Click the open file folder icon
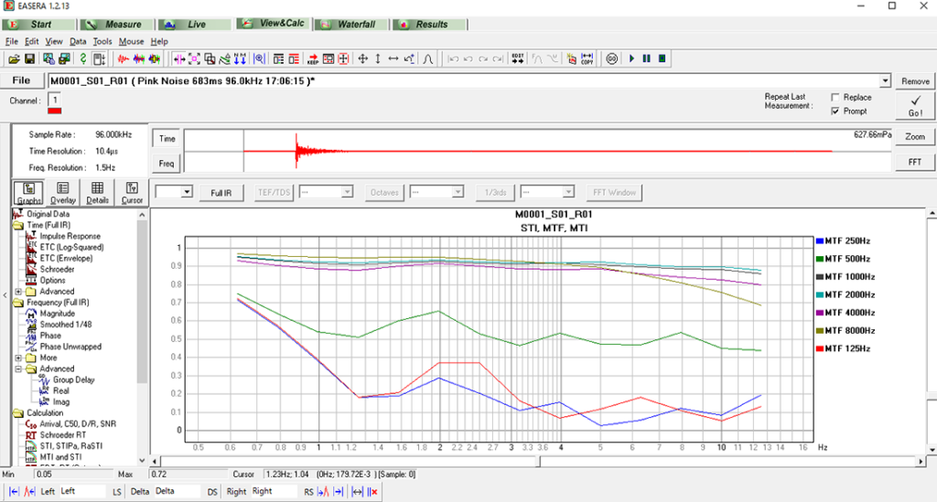Screen dimensions: 937x502 (14, 59)
